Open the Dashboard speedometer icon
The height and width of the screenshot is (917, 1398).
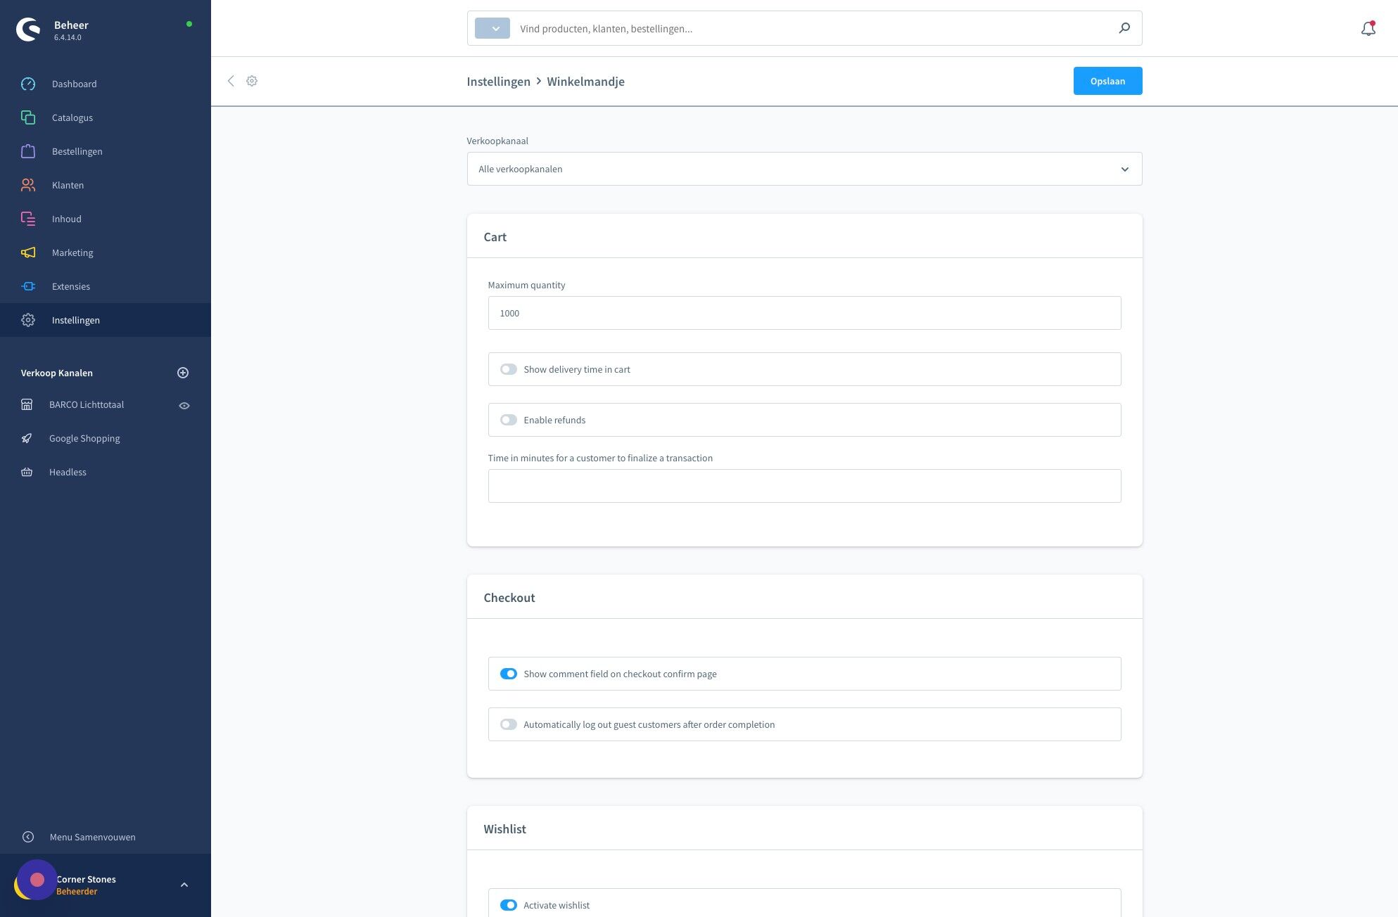tap(28, 84)
